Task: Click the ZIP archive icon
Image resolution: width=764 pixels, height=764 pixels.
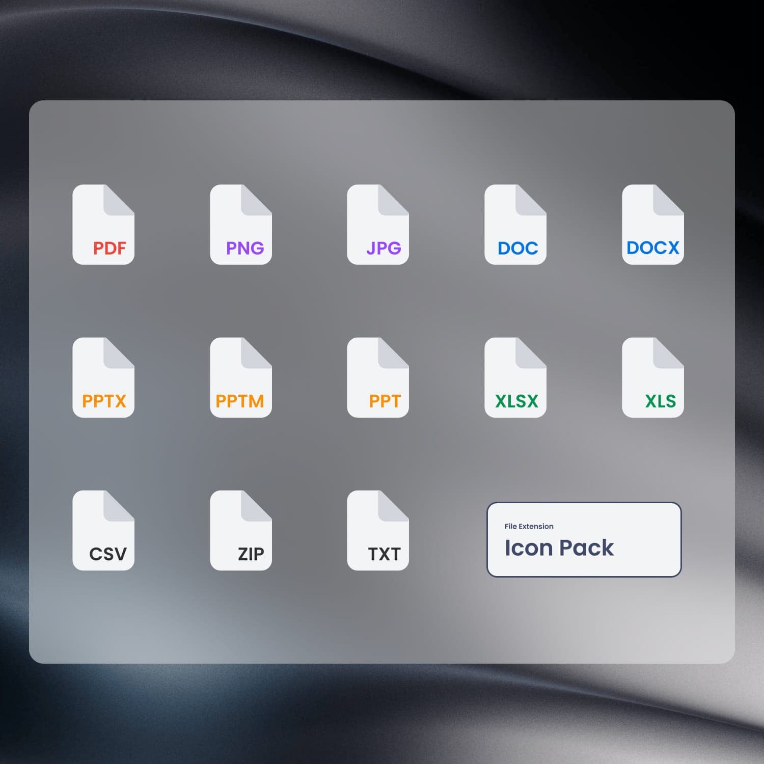Action: (x=241, y=530)
